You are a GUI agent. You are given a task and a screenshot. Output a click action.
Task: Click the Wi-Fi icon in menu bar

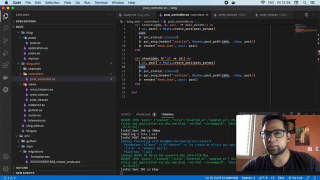(262, 2)
